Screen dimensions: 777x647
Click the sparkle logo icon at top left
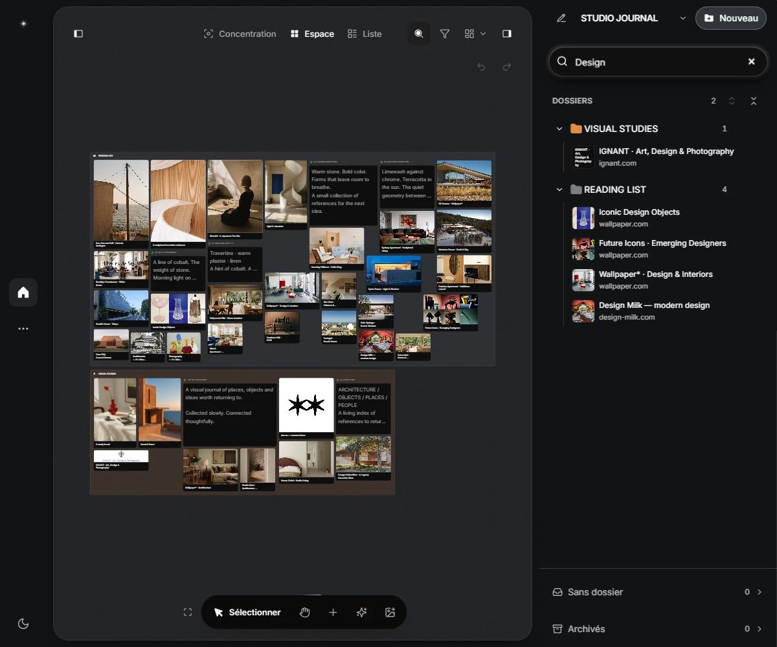click(x=23, y=24)
